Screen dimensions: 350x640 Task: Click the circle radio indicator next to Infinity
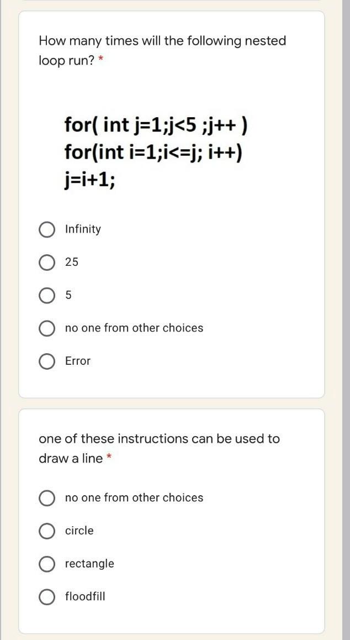point(47,229)
